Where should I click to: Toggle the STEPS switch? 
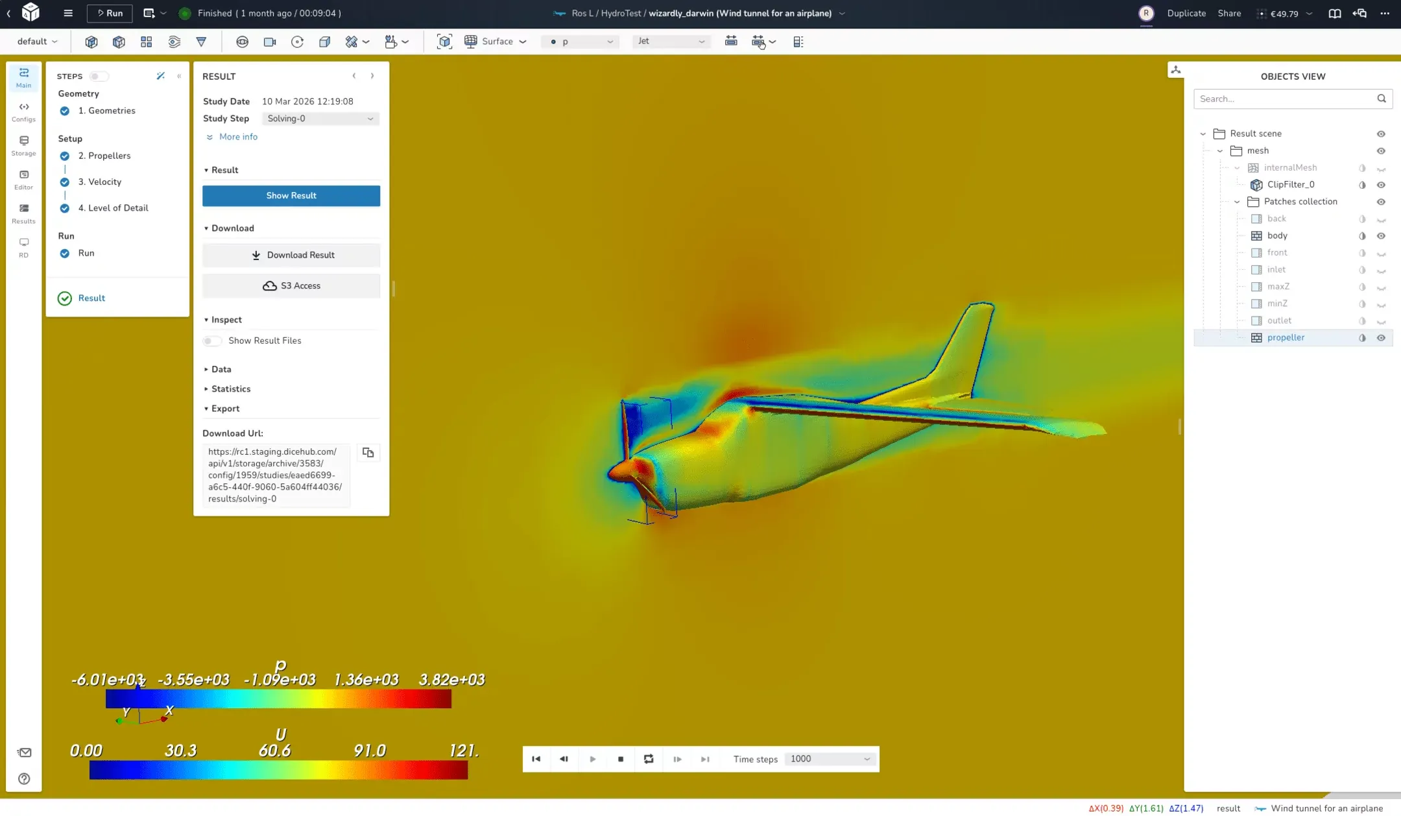click(x=99, y=76)
